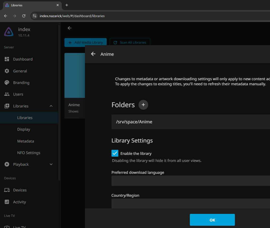The width and height of the screenshot is (270, 228).
Task: Uncheck Enable the library checkbox
Action: tap(115, 153)
